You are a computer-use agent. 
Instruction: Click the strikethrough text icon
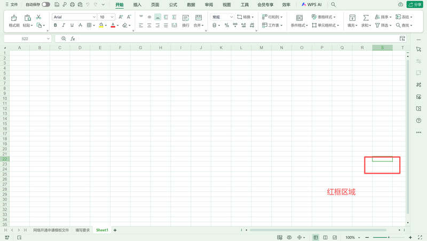[x=80, y=25]
